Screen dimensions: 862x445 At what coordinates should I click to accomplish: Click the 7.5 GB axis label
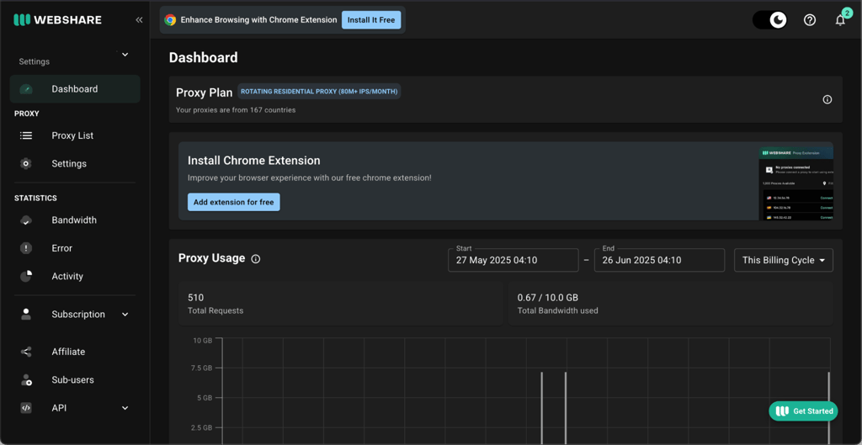click(x=201, y=368)
